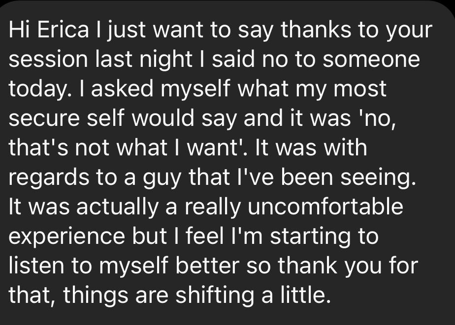Tap the word 'seeing.' at line end
Screen dimensions: 455x325
[378, 178]
